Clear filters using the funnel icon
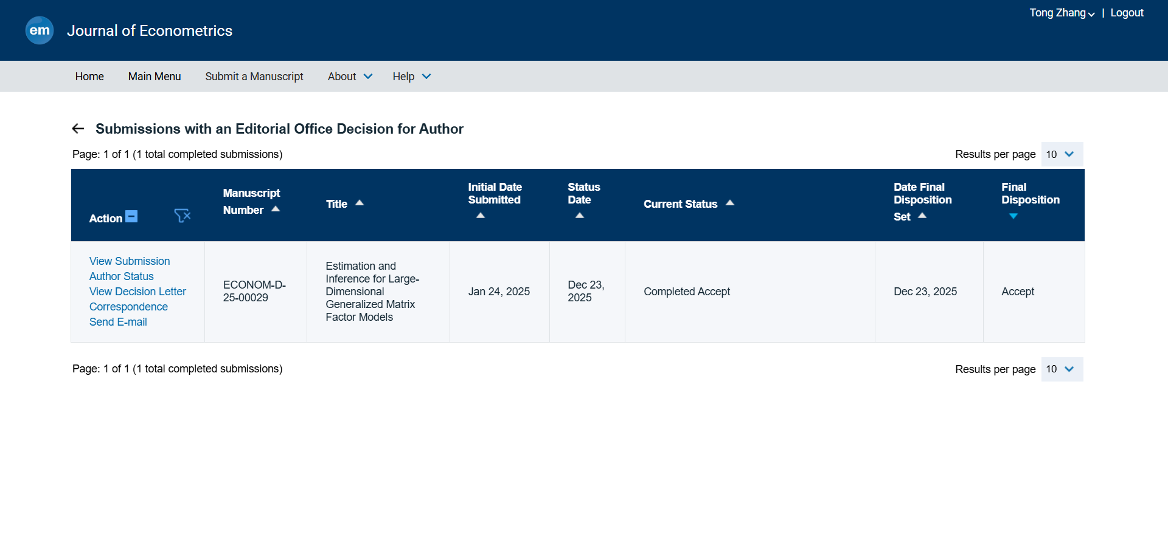This screenshot has width=1168, height=534. tap(182, 216)
